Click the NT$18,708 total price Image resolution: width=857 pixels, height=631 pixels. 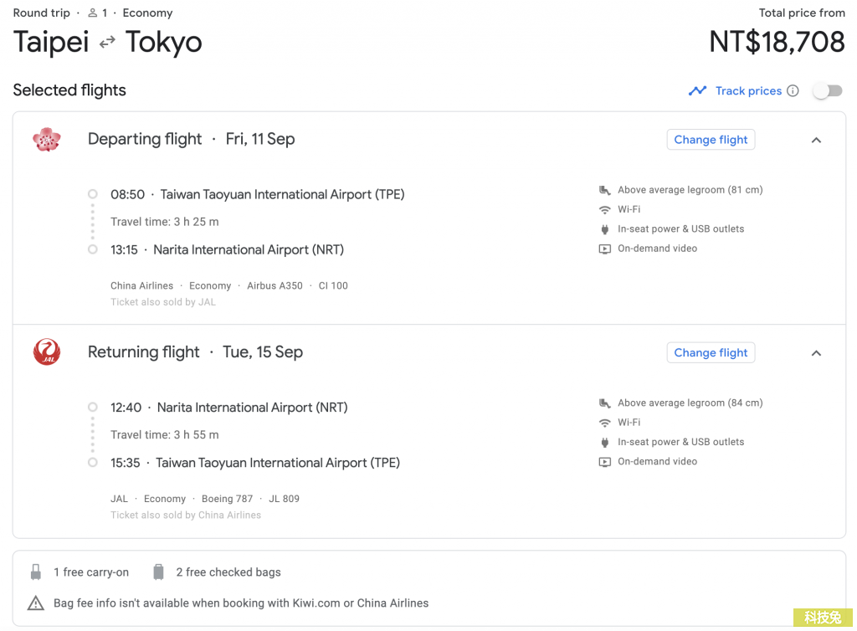pos(777,42)
